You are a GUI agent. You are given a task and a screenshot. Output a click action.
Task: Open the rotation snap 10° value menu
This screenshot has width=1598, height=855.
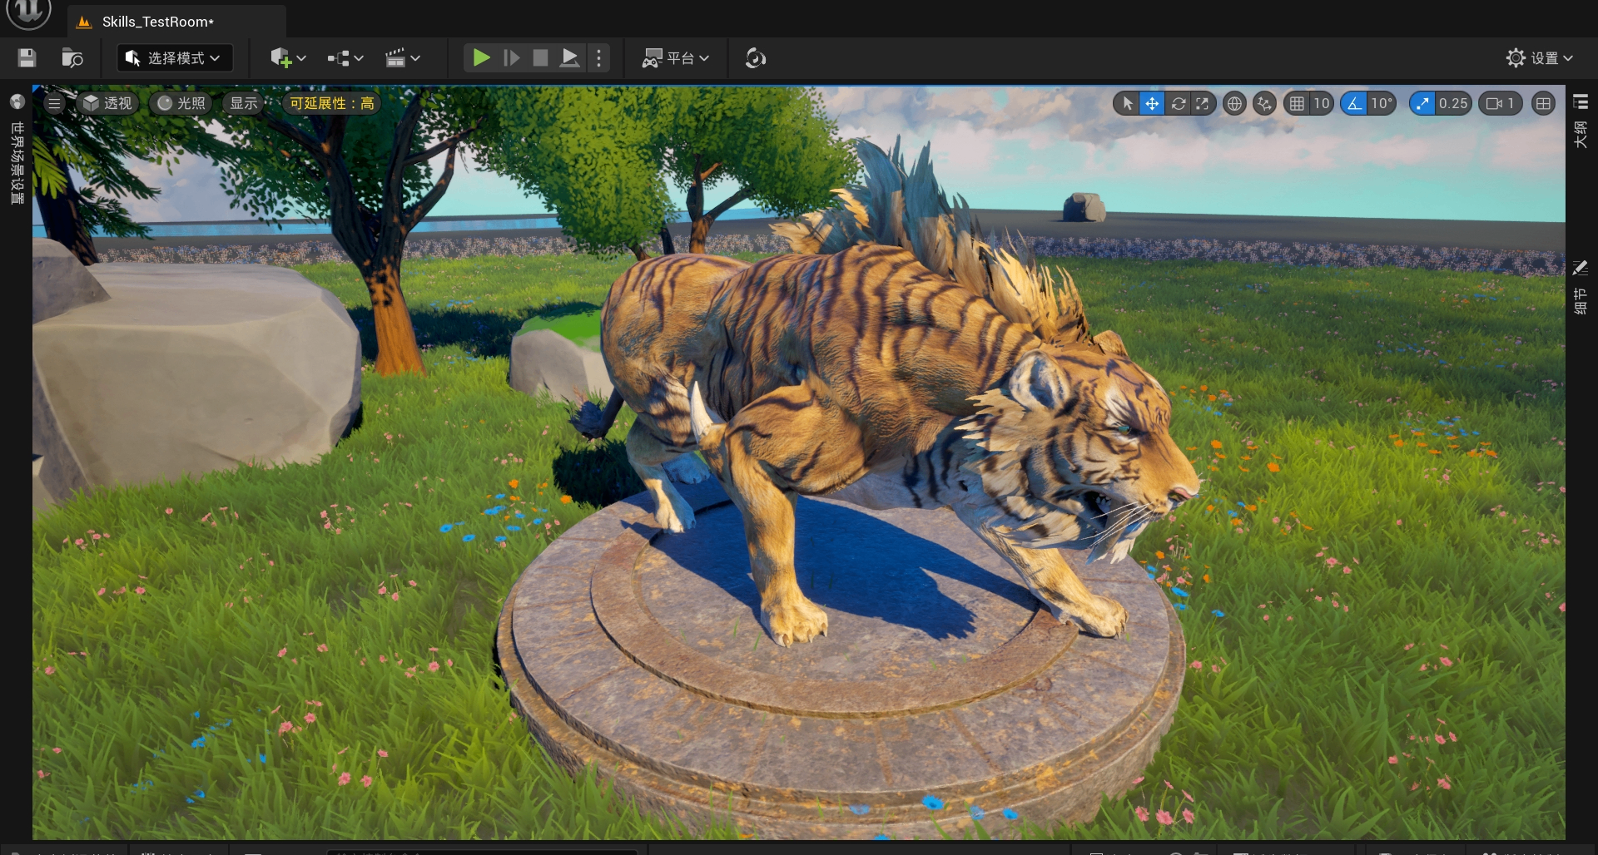1382,103
